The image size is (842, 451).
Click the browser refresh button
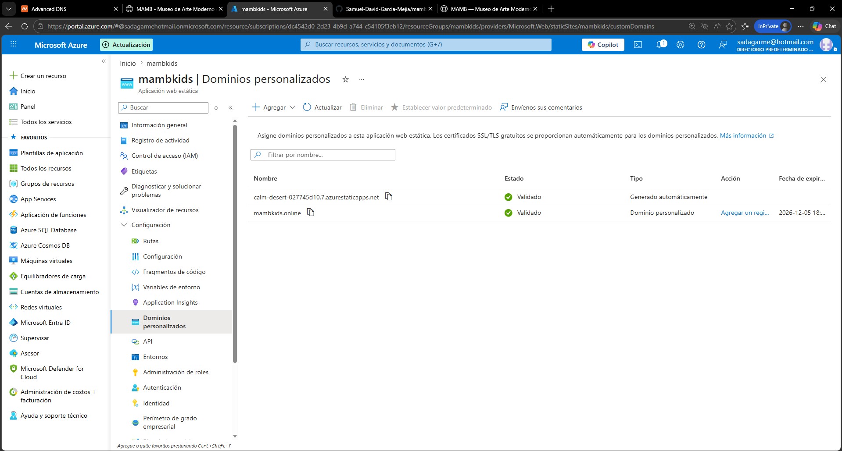[x=25, y=26]
